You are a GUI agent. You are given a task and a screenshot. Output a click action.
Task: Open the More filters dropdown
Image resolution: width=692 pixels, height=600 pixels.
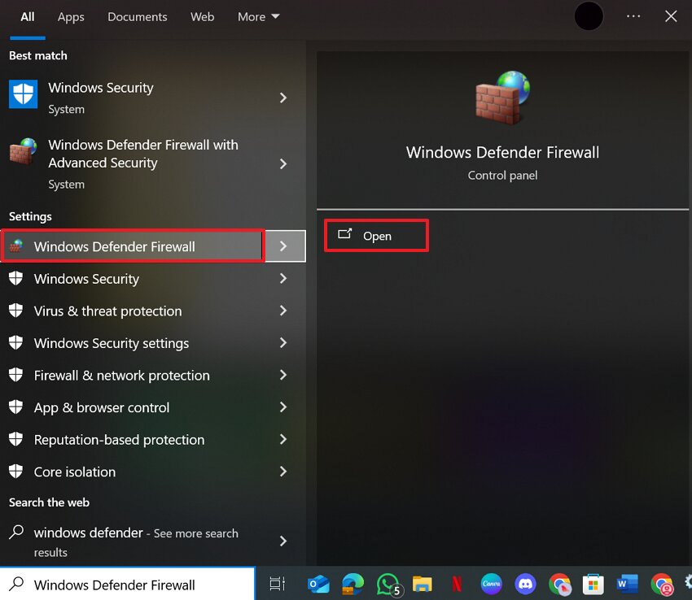258,16
